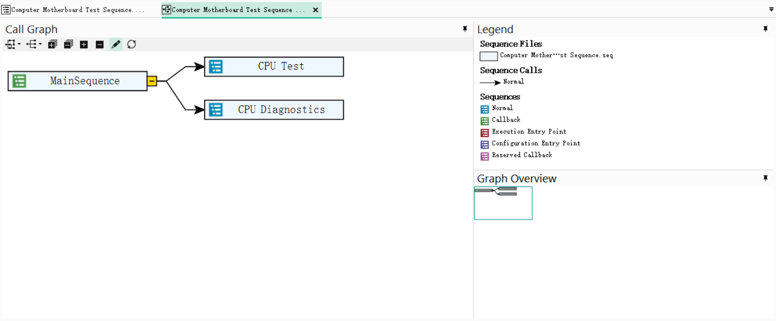This screenshot has height=321, width=776.
Task: Click the Callback legend text
Action: [506, 120]
